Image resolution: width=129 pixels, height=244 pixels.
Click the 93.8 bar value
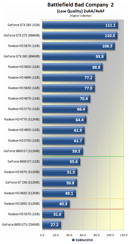tap(99, 57)
